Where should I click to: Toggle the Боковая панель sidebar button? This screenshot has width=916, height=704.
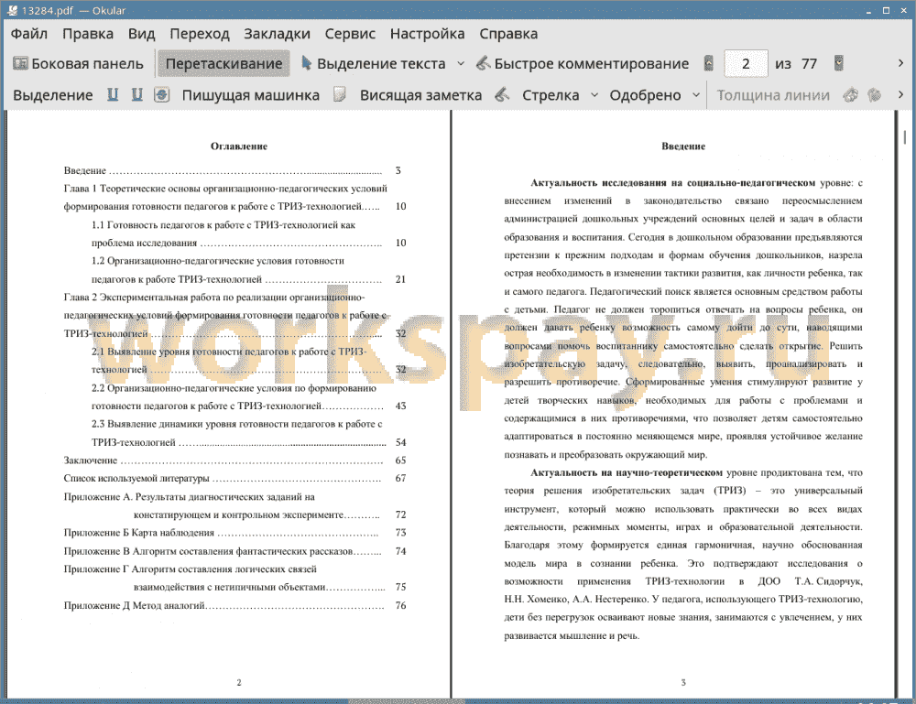pyautogui.click(x=78, y=64)
